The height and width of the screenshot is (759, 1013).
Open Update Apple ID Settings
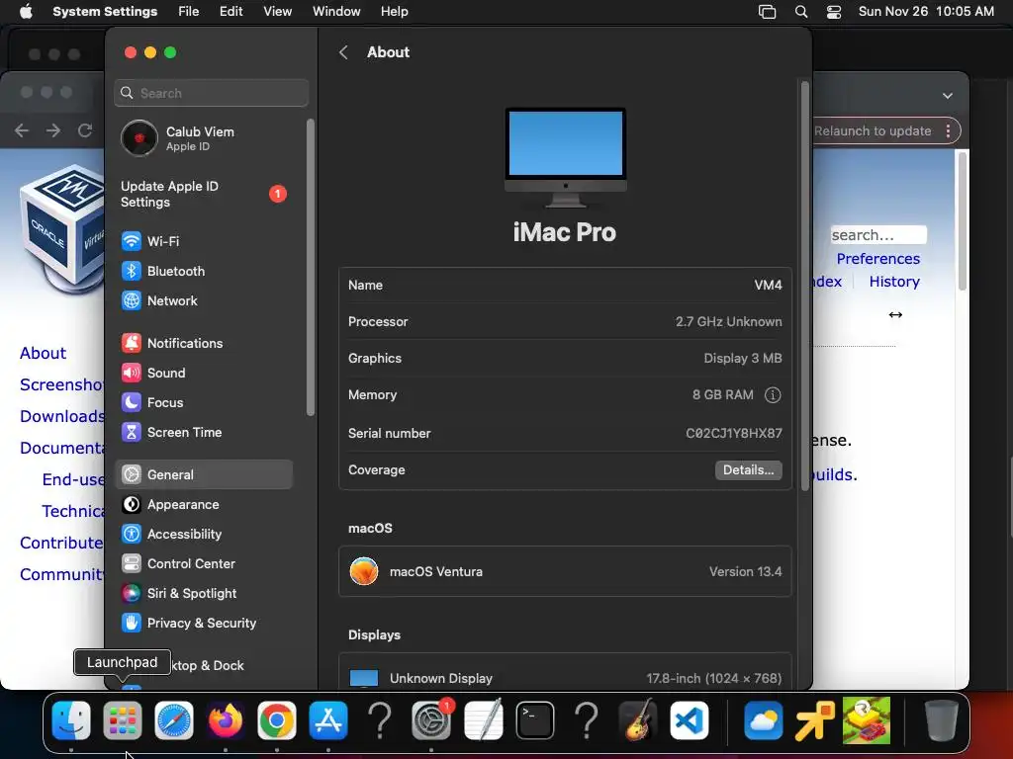(204, 195)
